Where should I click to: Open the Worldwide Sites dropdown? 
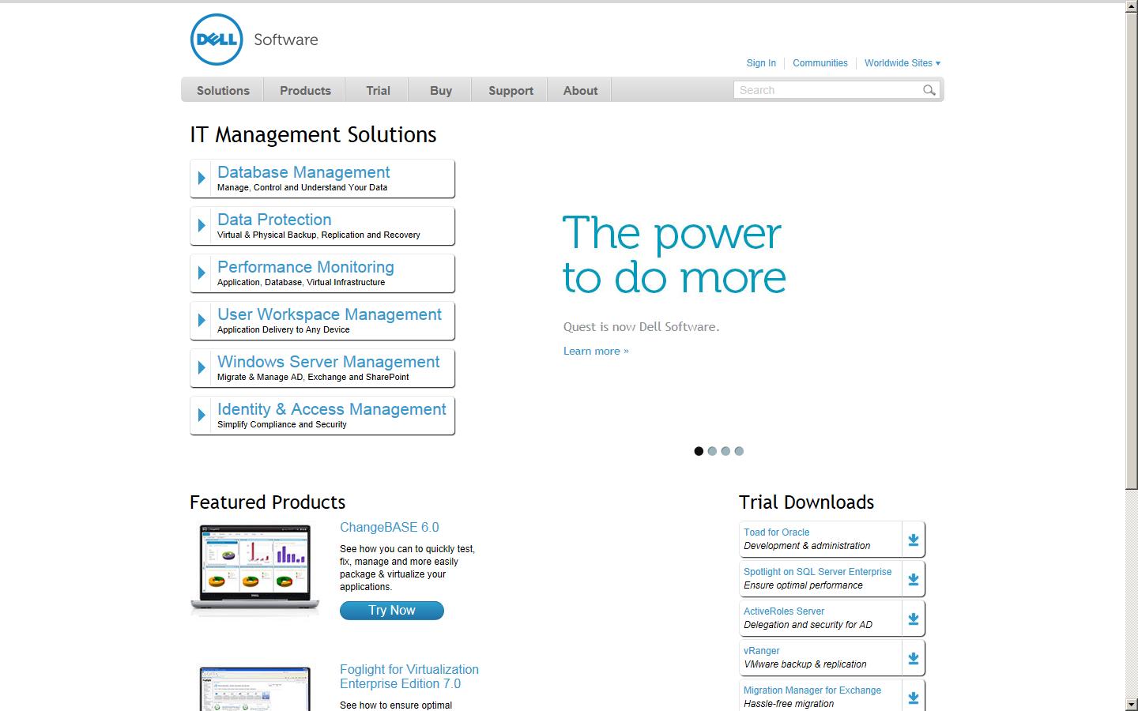pos(902,63)
